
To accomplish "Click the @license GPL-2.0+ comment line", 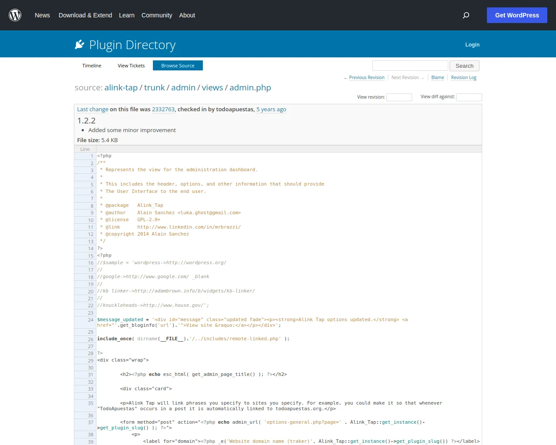I will [130, 220].
